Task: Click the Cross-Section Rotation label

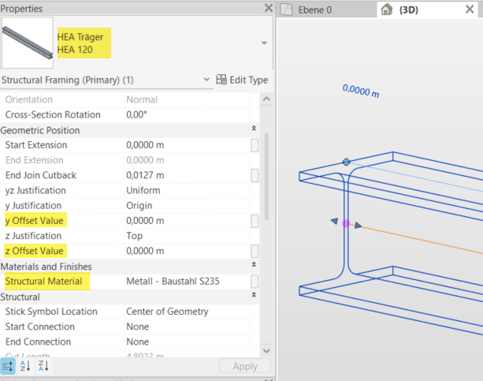Action: [53, 114]
